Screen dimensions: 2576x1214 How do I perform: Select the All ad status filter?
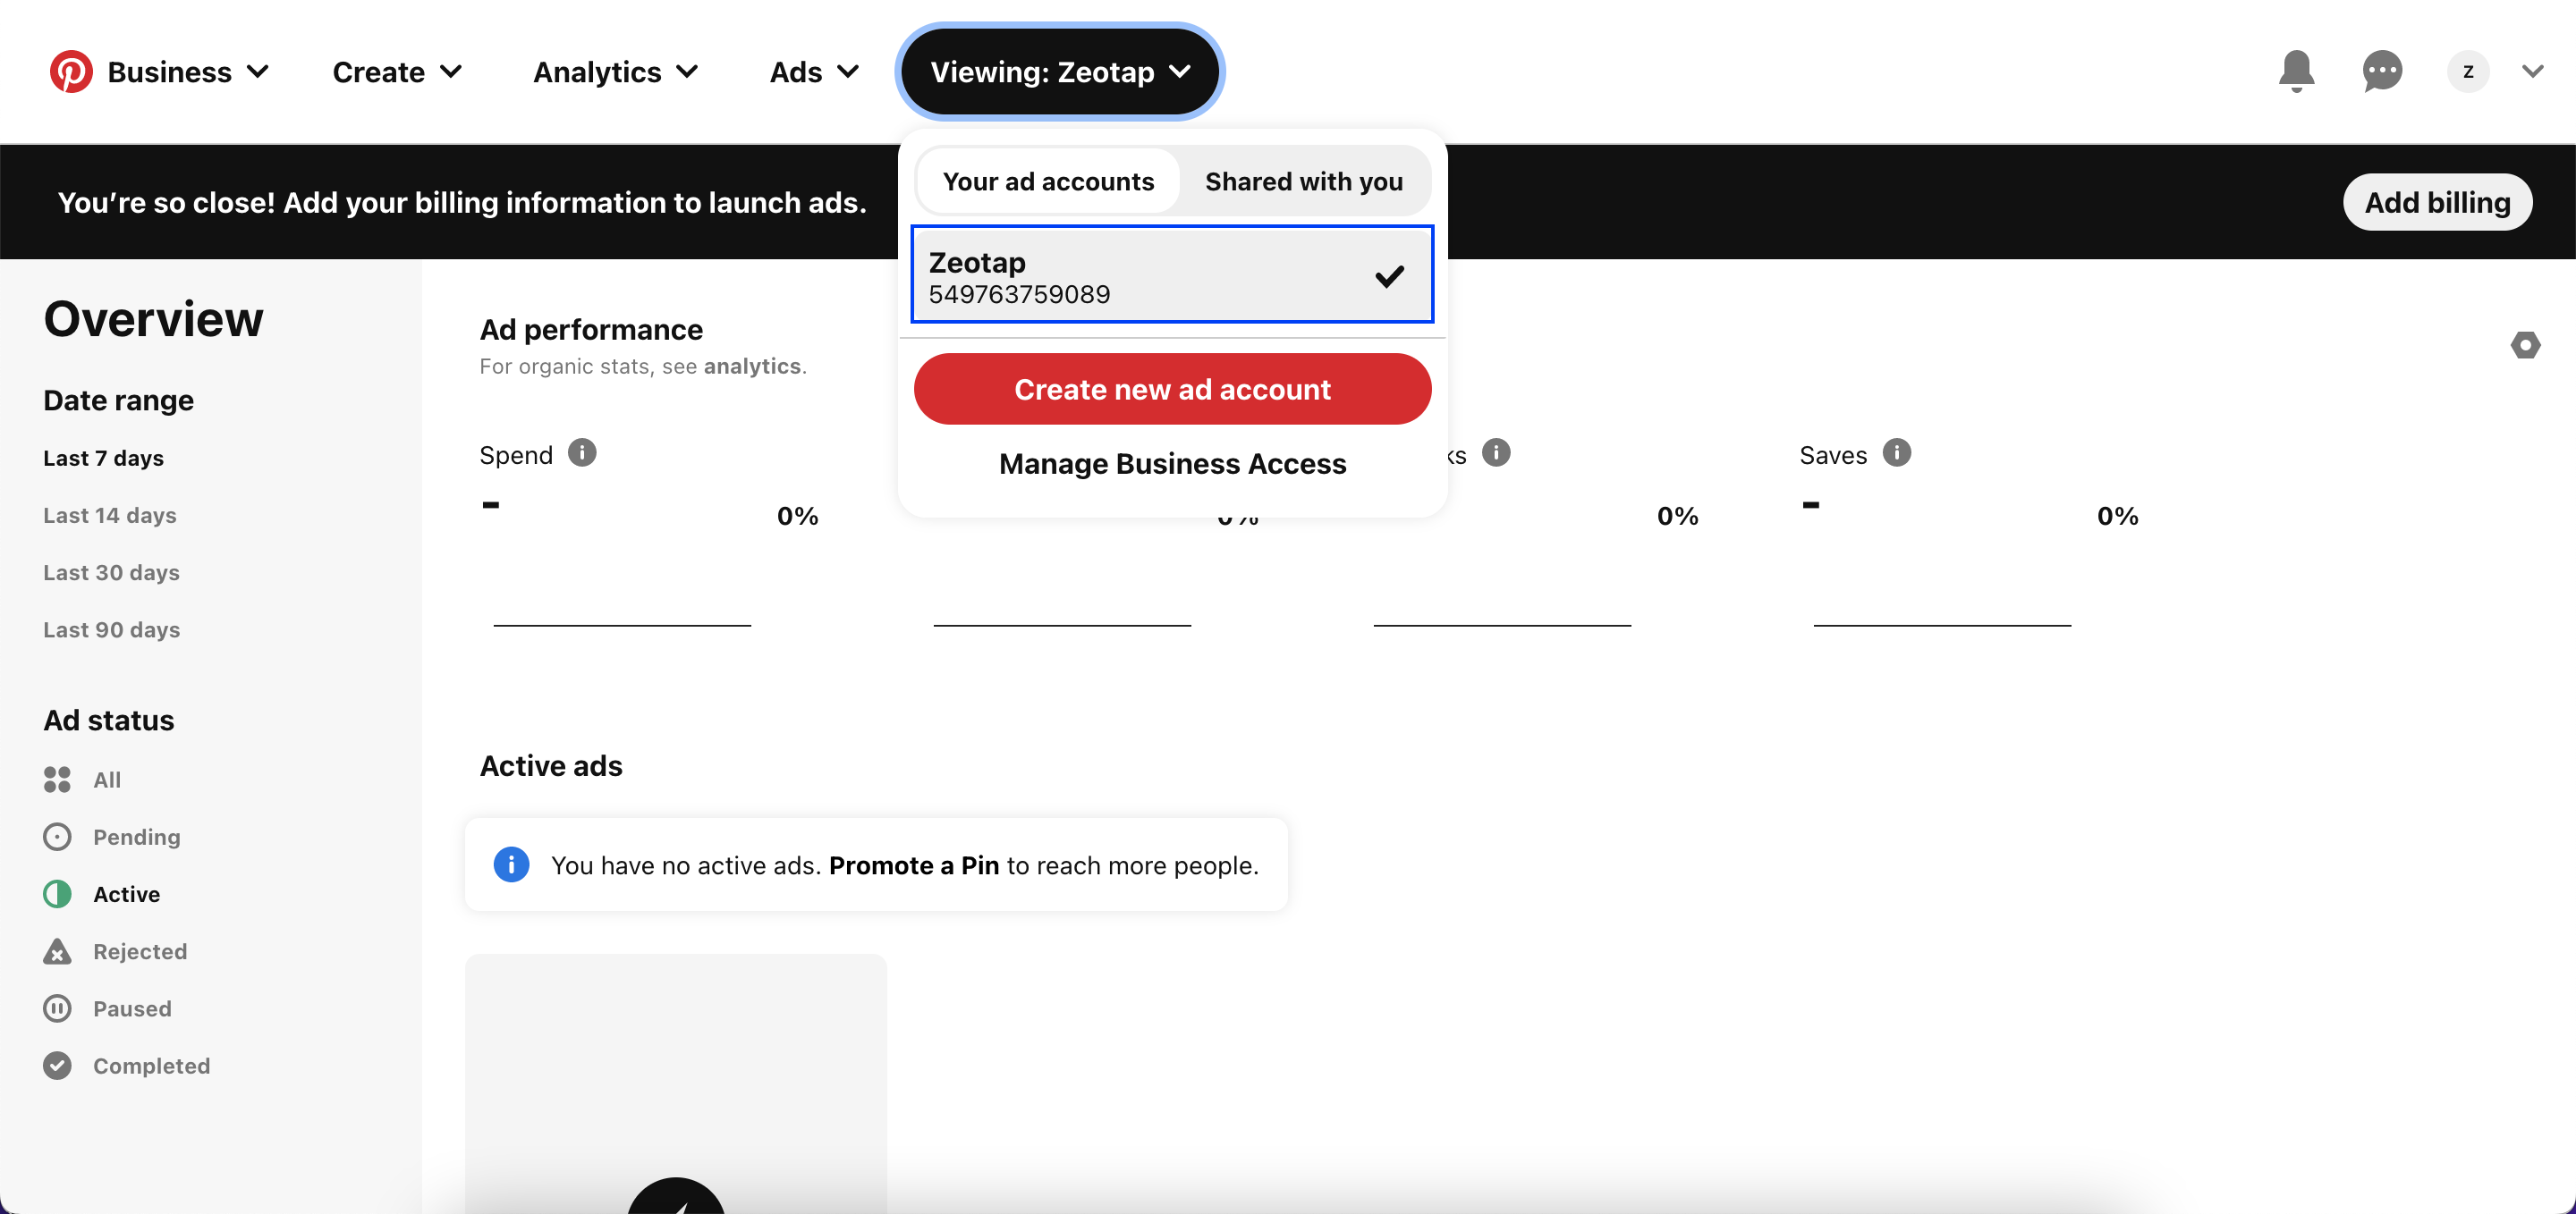tap(83, 780)
